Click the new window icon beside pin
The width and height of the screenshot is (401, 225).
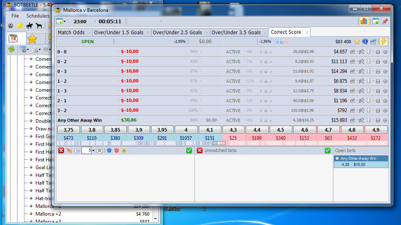[x=376, y=21]
